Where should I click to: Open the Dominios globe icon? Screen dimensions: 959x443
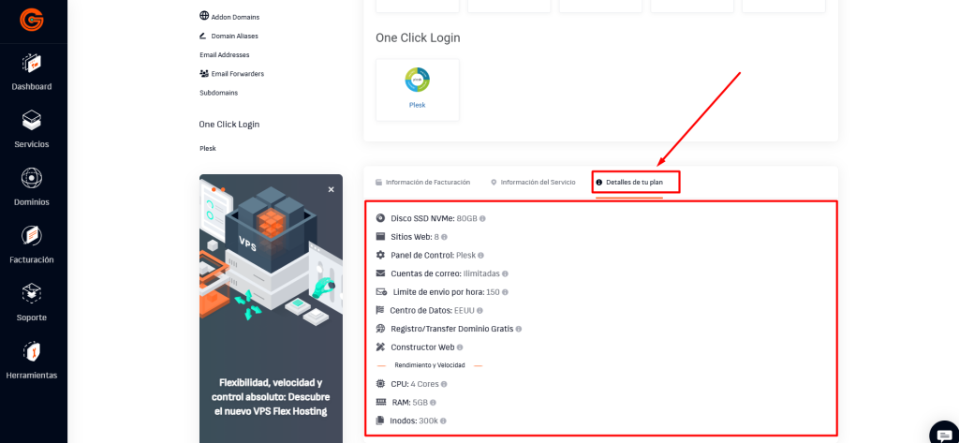pos(32,179)
